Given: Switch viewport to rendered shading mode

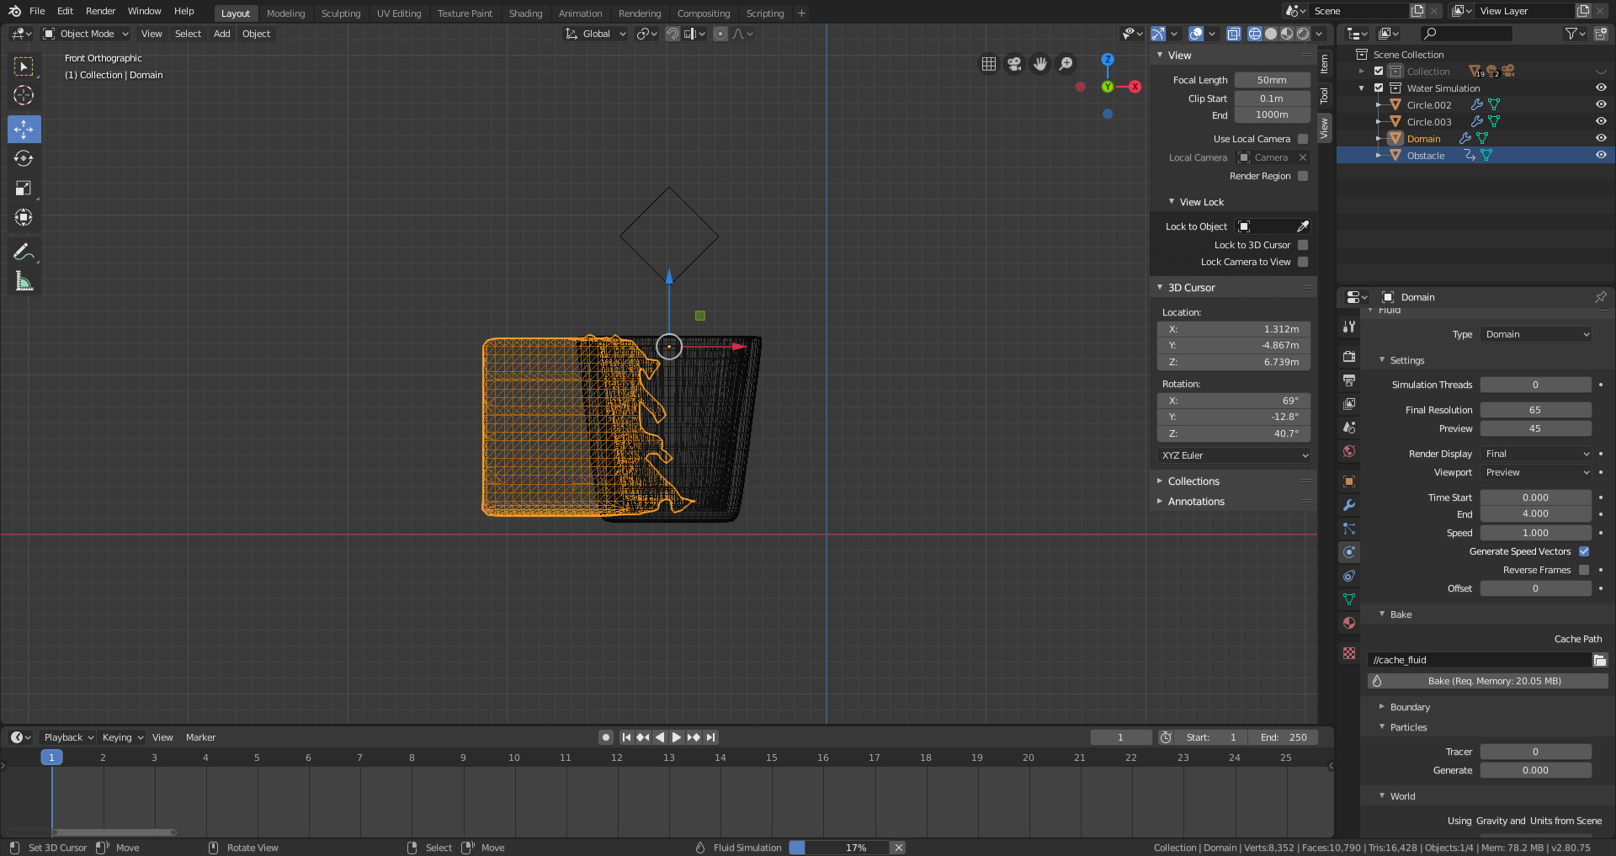Looking at the screenshot, I should tap(1301, 34).
